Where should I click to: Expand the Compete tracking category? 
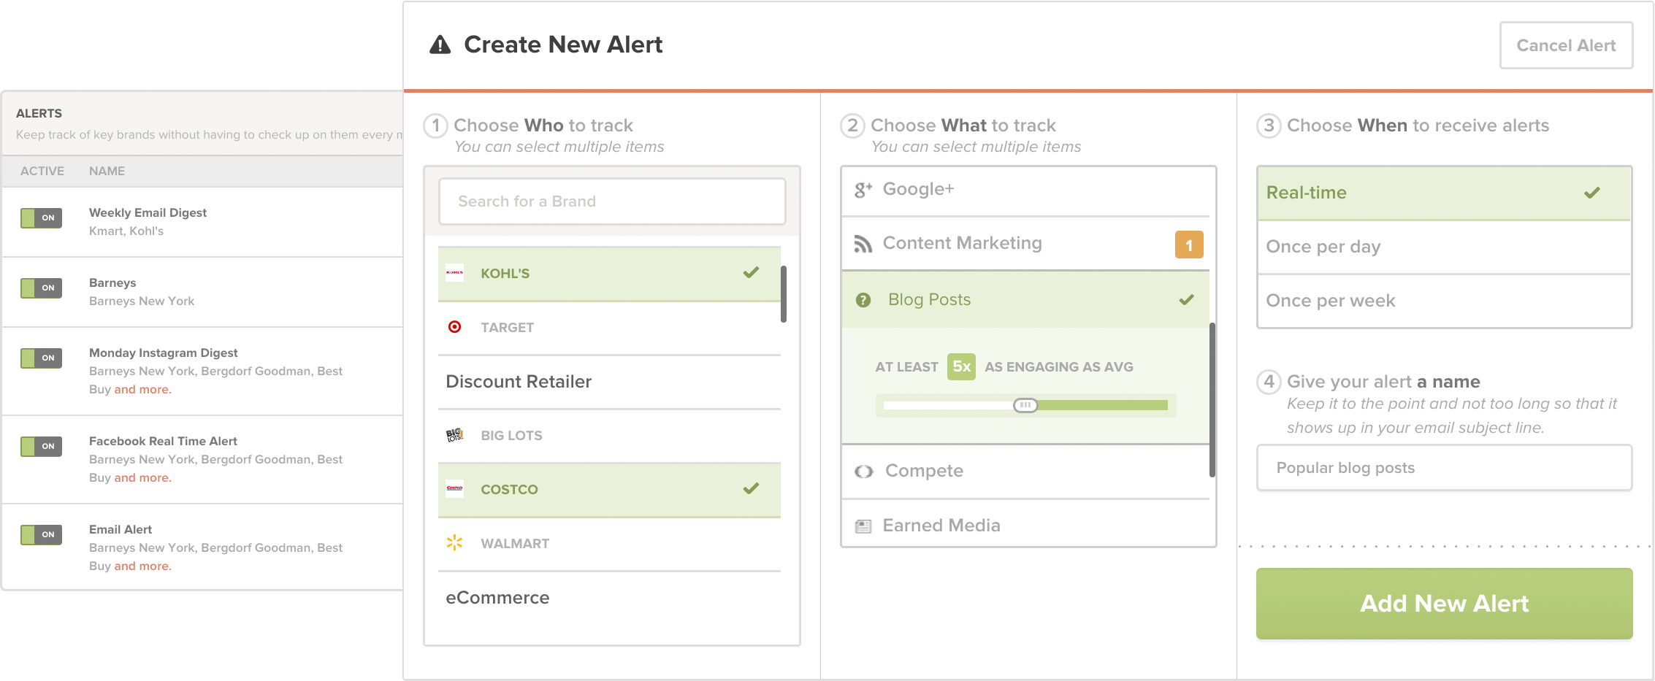1025,472
